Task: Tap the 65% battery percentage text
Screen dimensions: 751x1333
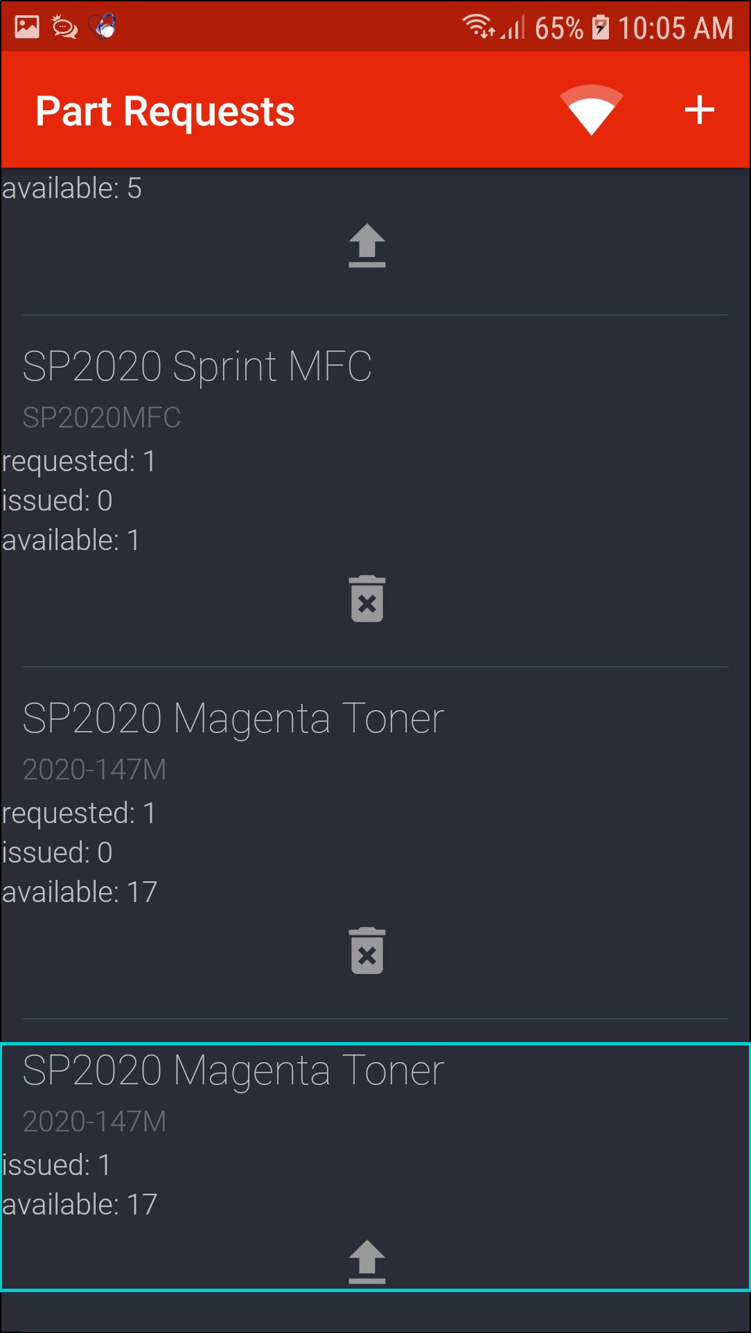Action: tap(558, 28)
